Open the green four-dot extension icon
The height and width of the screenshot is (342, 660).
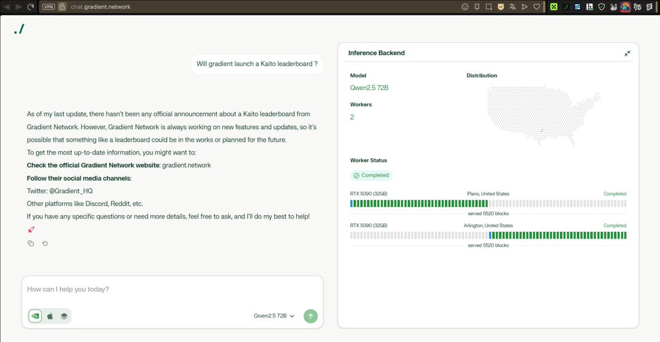(x=554, y=7)
